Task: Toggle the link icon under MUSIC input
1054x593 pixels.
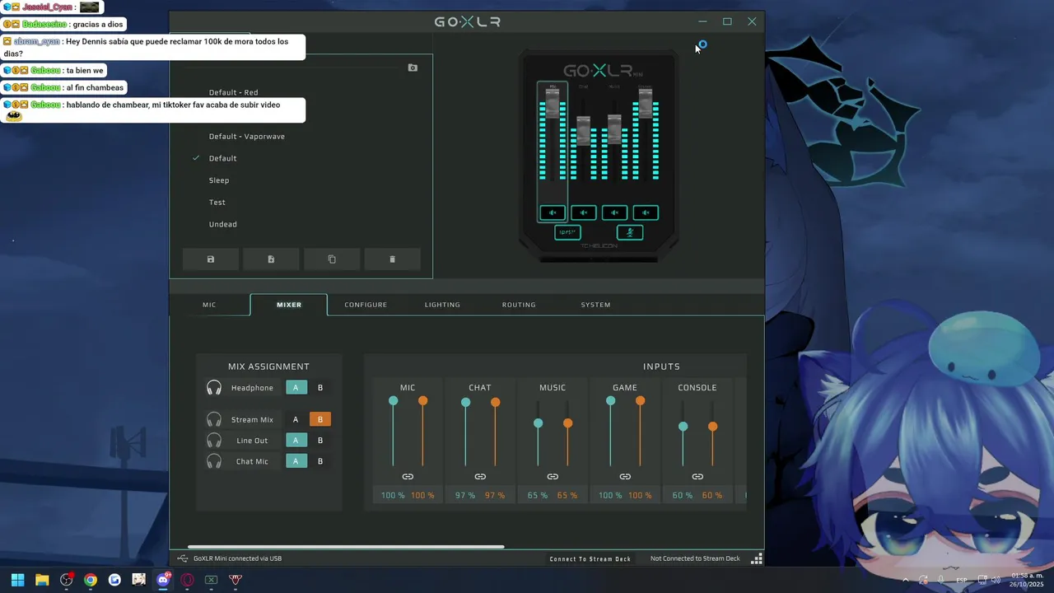Action: click(553, 477)
